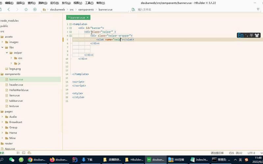Open the 下载 taskbar item
The height and width of the screenshot is (164, 263).
[x=87, y=160]
